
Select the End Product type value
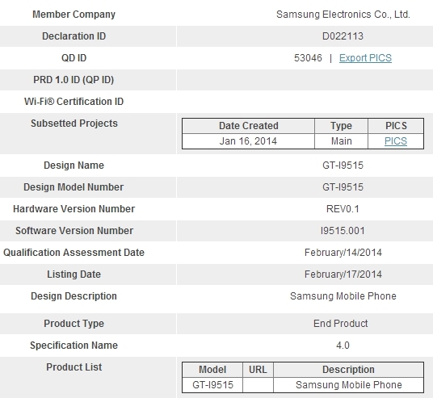click(x=340, y=324)
